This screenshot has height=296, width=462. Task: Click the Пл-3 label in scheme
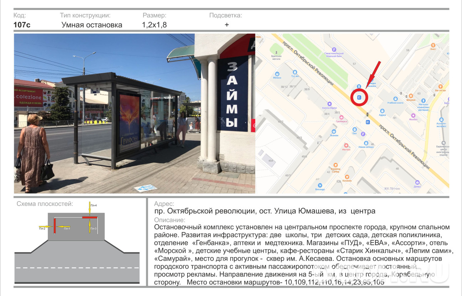[x=94, y=229]
